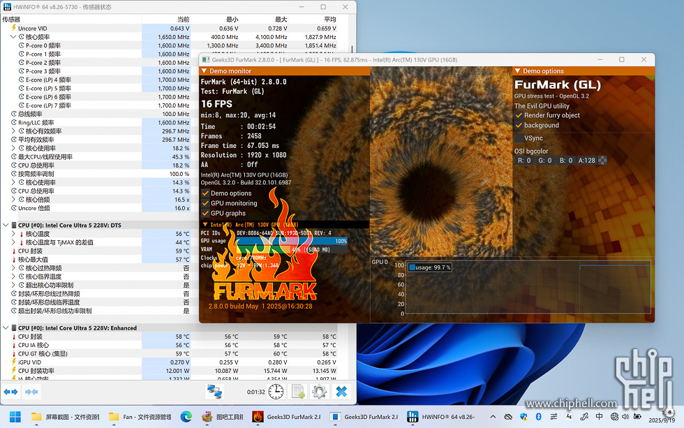This screenshot has width=684, height=428.
Task: Select CPU 封装功率 sensor row
Action: point(169,371)
